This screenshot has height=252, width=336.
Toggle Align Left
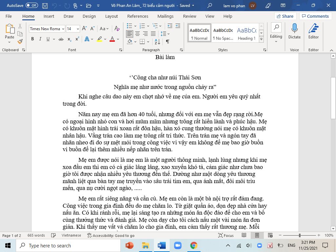point(130,34)
